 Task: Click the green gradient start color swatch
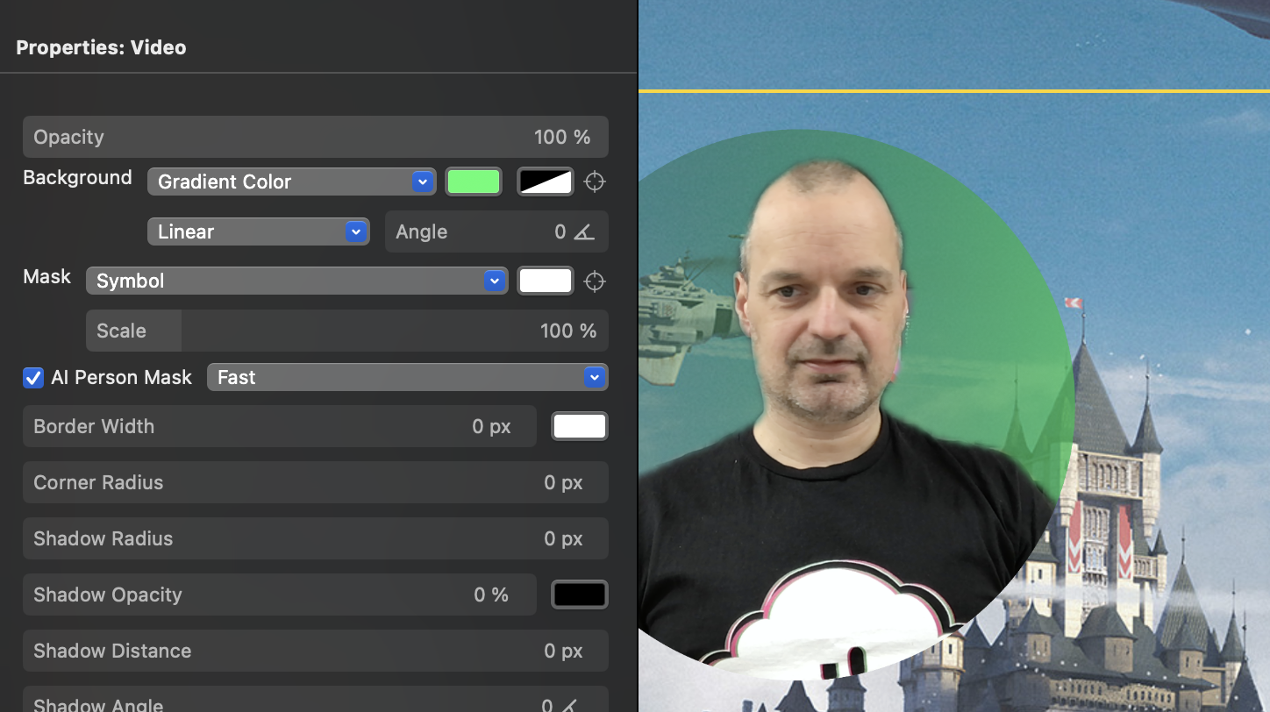(x=474, y=182)
